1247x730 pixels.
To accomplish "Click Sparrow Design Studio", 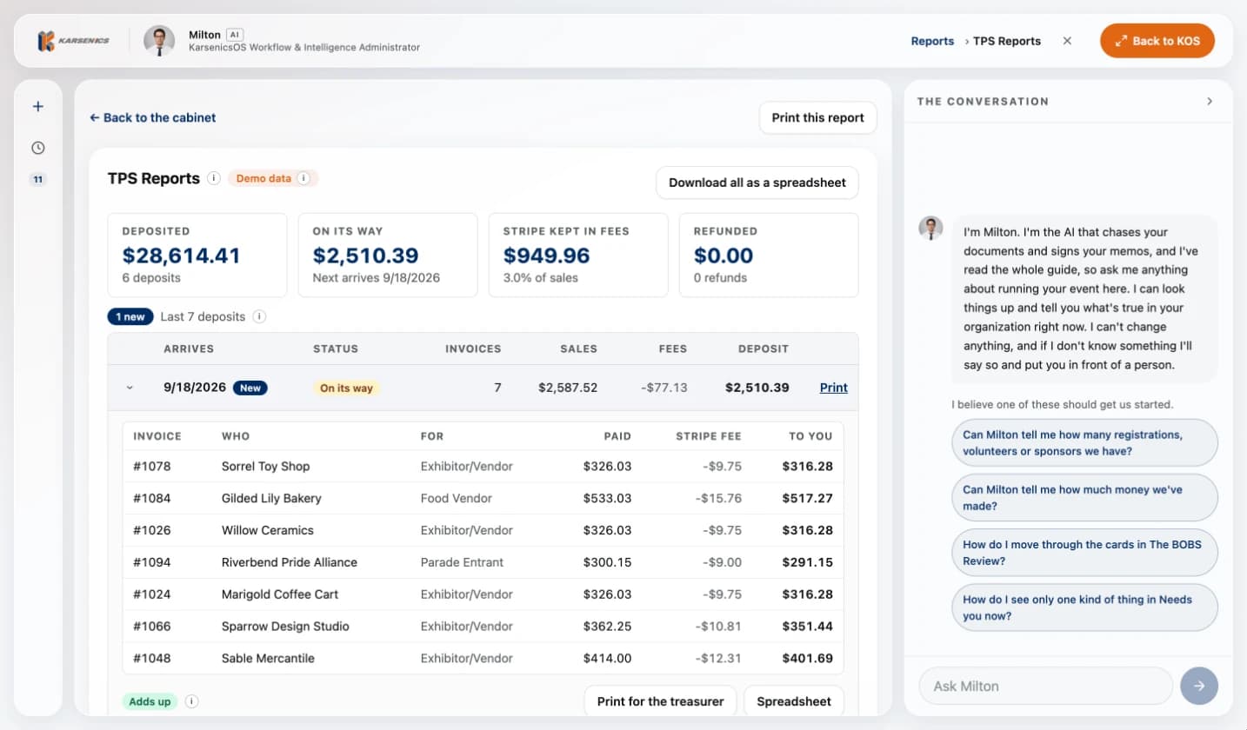I will [285, 626].
